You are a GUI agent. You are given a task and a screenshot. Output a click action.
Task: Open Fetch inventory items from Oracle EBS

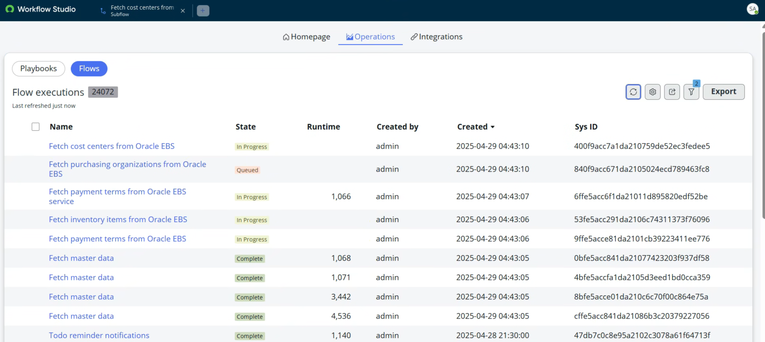pos(118,219)
